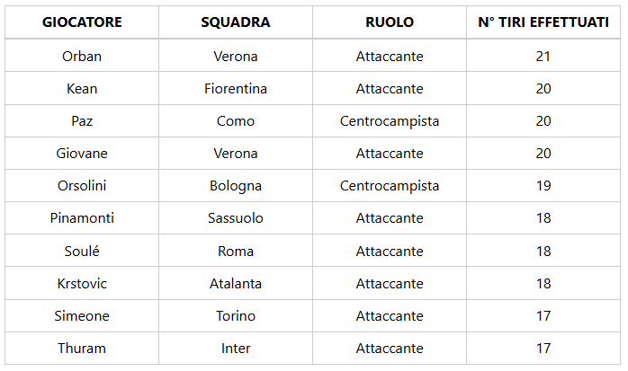The height and width of the screenshot is (371, 628).
Task: Select the Sassuolo team cell
Action: (236, 218)
